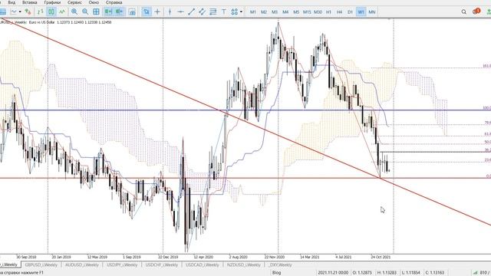Image resolution: width=491 pixels, height=276 pixels.
Task: Switch to the M4 timeframe
Action: coord(285,12)
